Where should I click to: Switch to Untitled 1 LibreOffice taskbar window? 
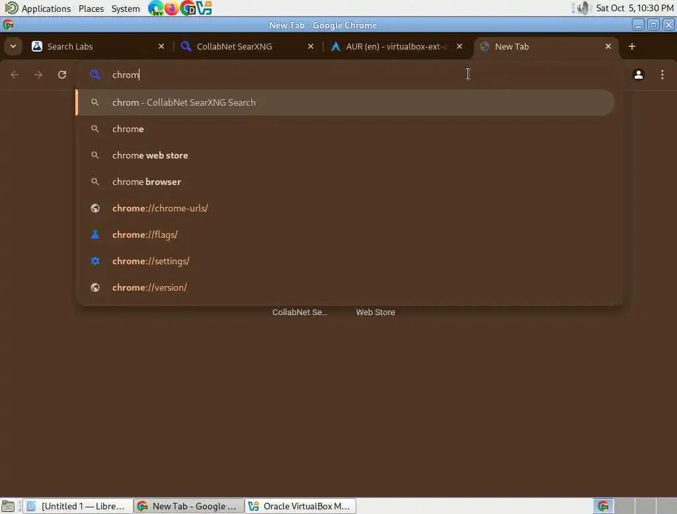pos(78,506)
